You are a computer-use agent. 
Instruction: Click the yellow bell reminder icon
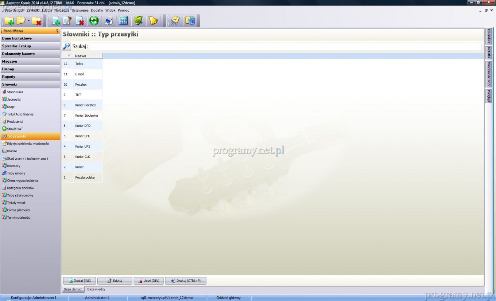pos(153,21)
